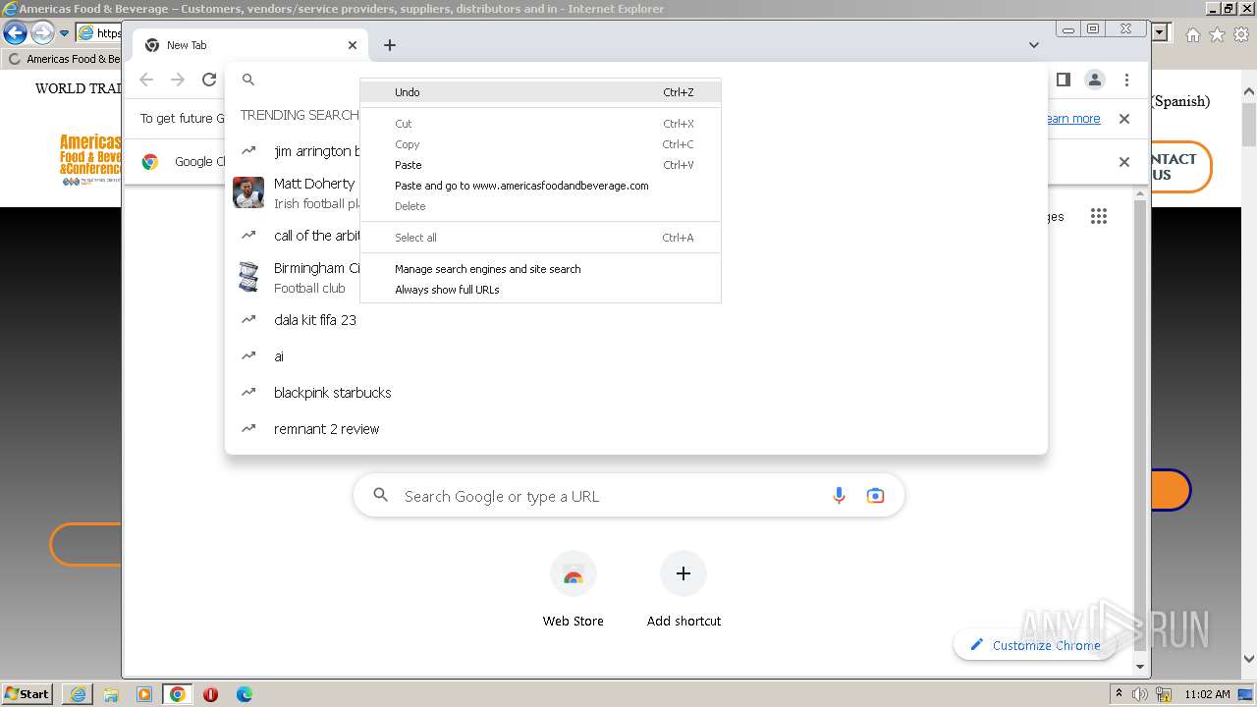Screen dimensions: 1257x707
Task: Select the Birmingham football club suggestion
Action: pyautogui.click(x=295, y=277)
